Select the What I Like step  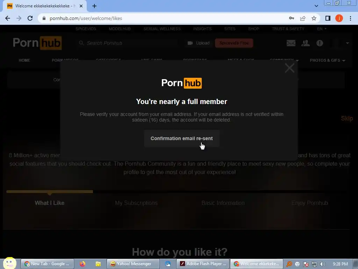coord(50,203)
